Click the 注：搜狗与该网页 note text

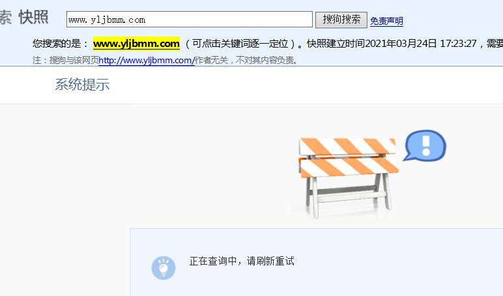pyautogui.click(x=65, y=60)
